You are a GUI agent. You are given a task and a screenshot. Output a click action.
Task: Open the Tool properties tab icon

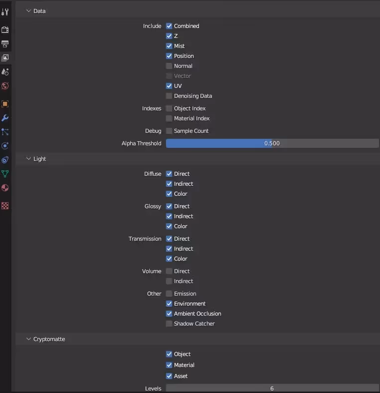[5, 12]
